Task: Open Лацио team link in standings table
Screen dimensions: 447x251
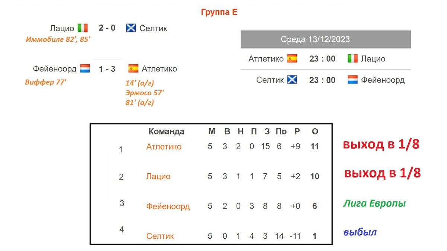Action: point(158,176)
